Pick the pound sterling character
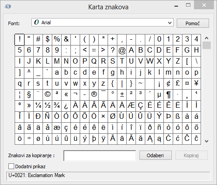The width and height of the screenshot is (217, 185). (178, 84)
